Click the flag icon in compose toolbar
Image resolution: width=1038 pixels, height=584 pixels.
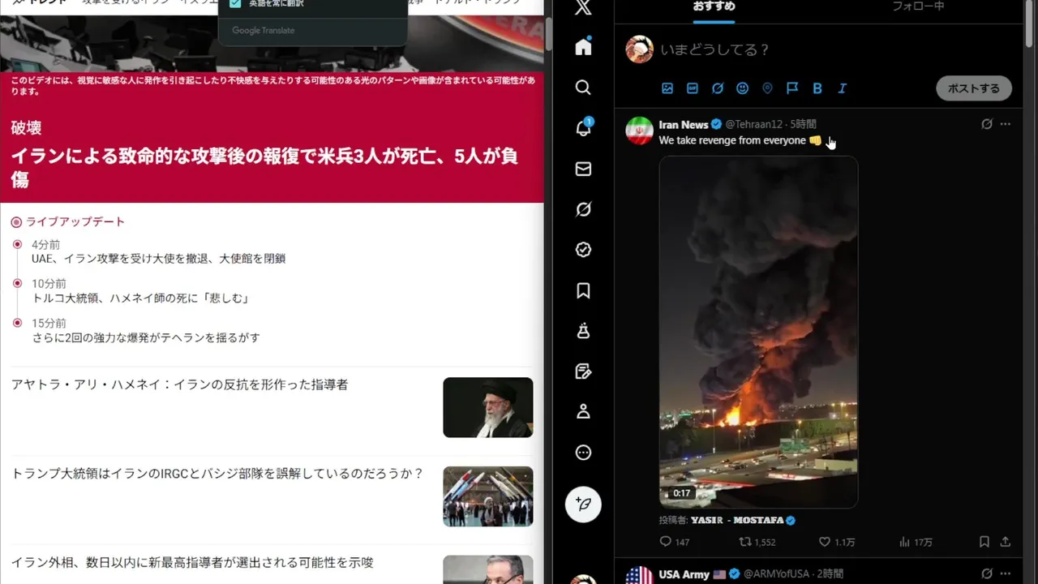(792, 88)
